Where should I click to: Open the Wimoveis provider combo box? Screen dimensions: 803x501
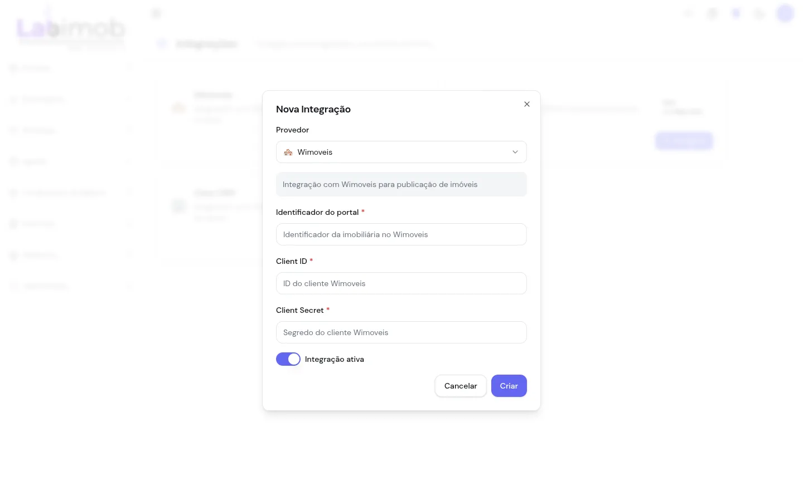click(x=401, y=152)
